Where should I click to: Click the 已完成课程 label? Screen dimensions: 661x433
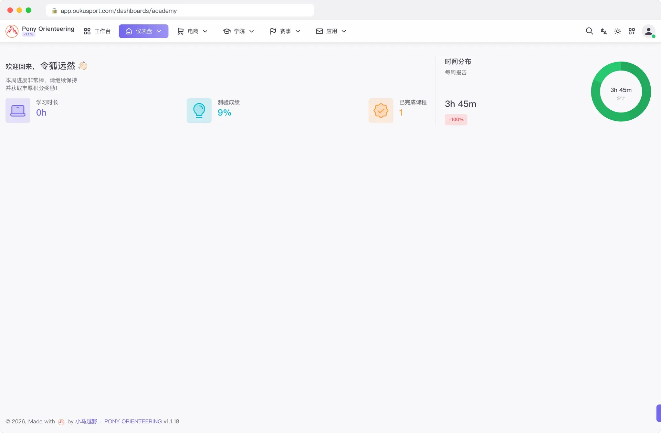point(413,102)
